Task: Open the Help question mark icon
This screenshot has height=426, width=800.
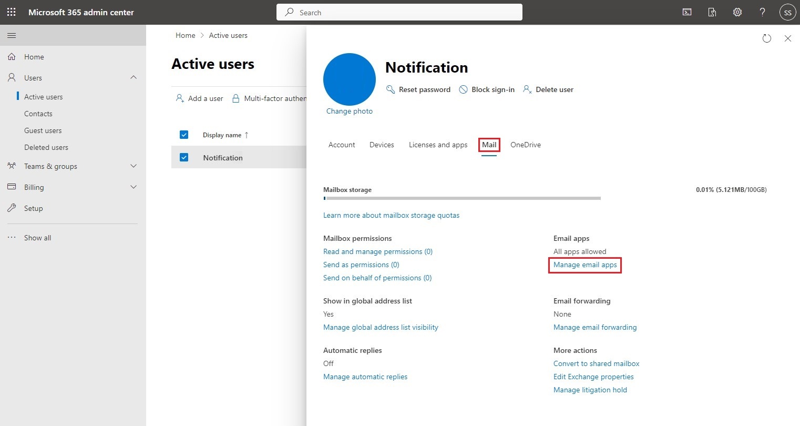Action: click(x=762, y=12)
